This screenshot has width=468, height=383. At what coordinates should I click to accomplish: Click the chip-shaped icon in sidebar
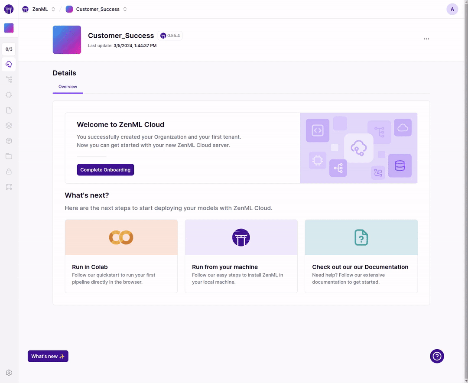tap(9, 95)
